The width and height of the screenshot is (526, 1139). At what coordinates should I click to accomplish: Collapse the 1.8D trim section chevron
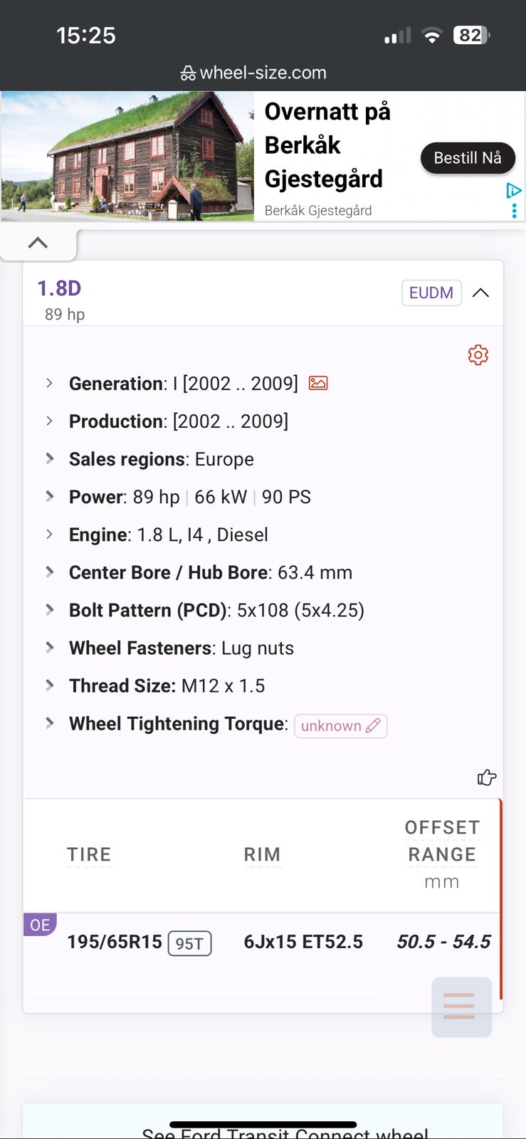click(x=480, y=293)
